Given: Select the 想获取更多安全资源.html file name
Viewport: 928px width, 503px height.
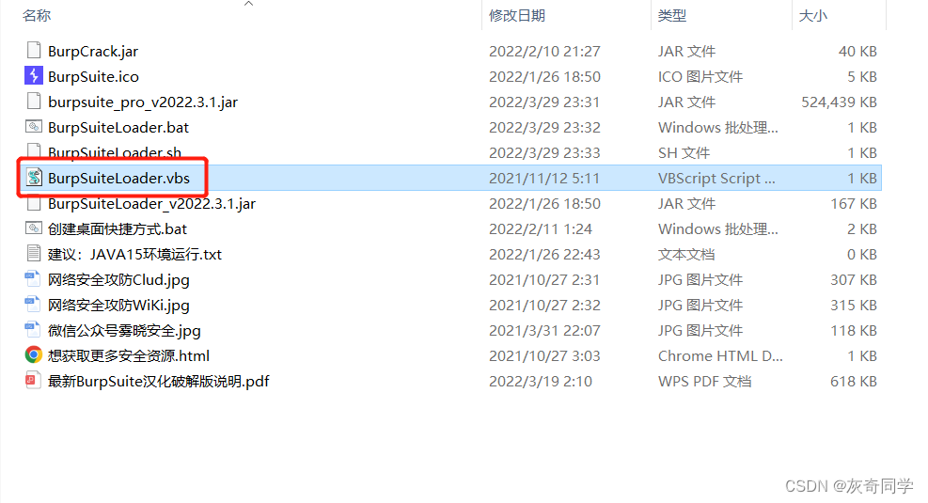Looking at the screenshot, I should coord(129,355).
